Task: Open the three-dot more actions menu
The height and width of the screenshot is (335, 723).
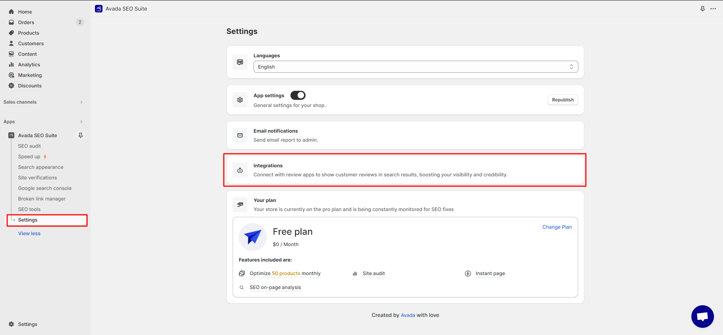Action: point(713,9)
